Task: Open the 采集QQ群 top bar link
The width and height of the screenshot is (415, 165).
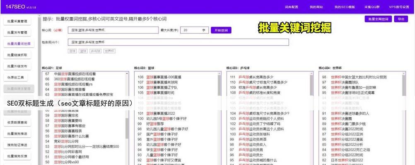Action: click(372, 7)
